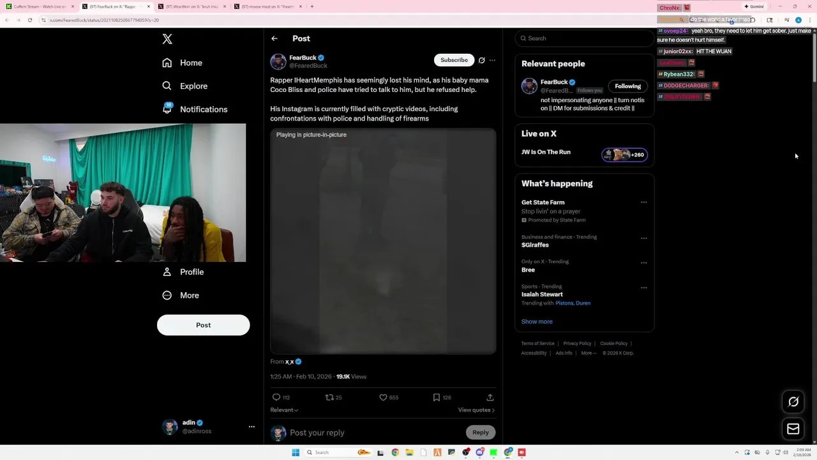Open the floating Messages envelope button
Viewport: 817px width, 460px height.
click(793, 429)
